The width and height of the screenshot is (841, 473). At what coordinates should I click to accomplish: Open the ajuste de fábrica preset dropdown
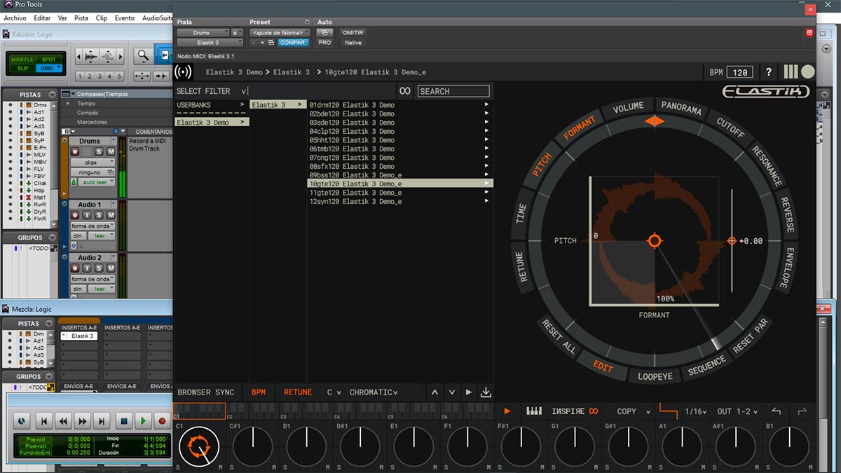pos(280,33)
